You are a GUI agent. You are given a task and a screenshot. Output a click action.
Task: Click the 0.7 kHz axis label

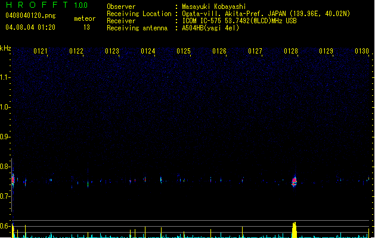tap(5, 196)
